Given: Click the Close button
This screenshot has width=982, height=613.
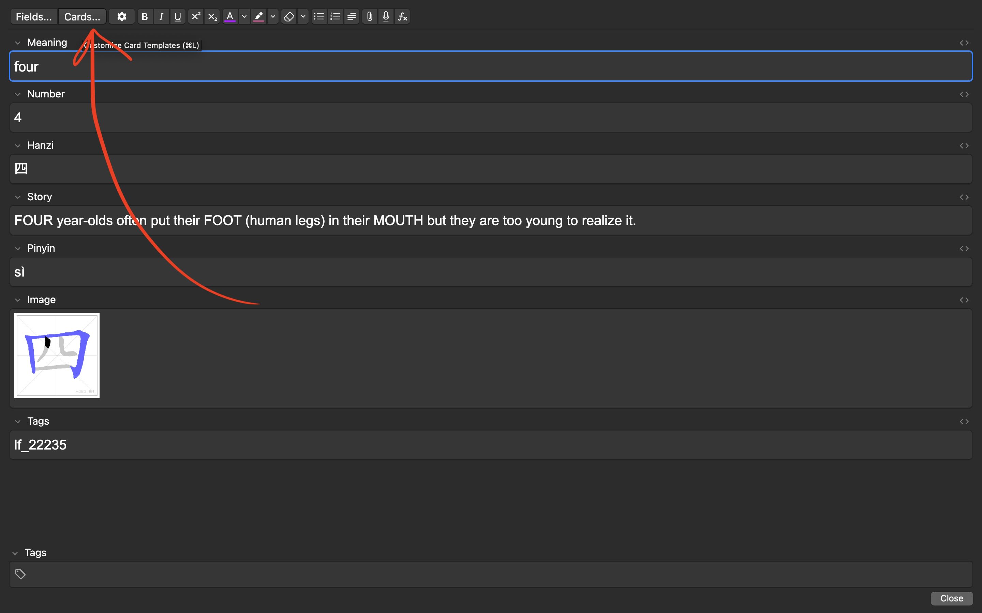Looking at the screenshot, I should [951, 598].
